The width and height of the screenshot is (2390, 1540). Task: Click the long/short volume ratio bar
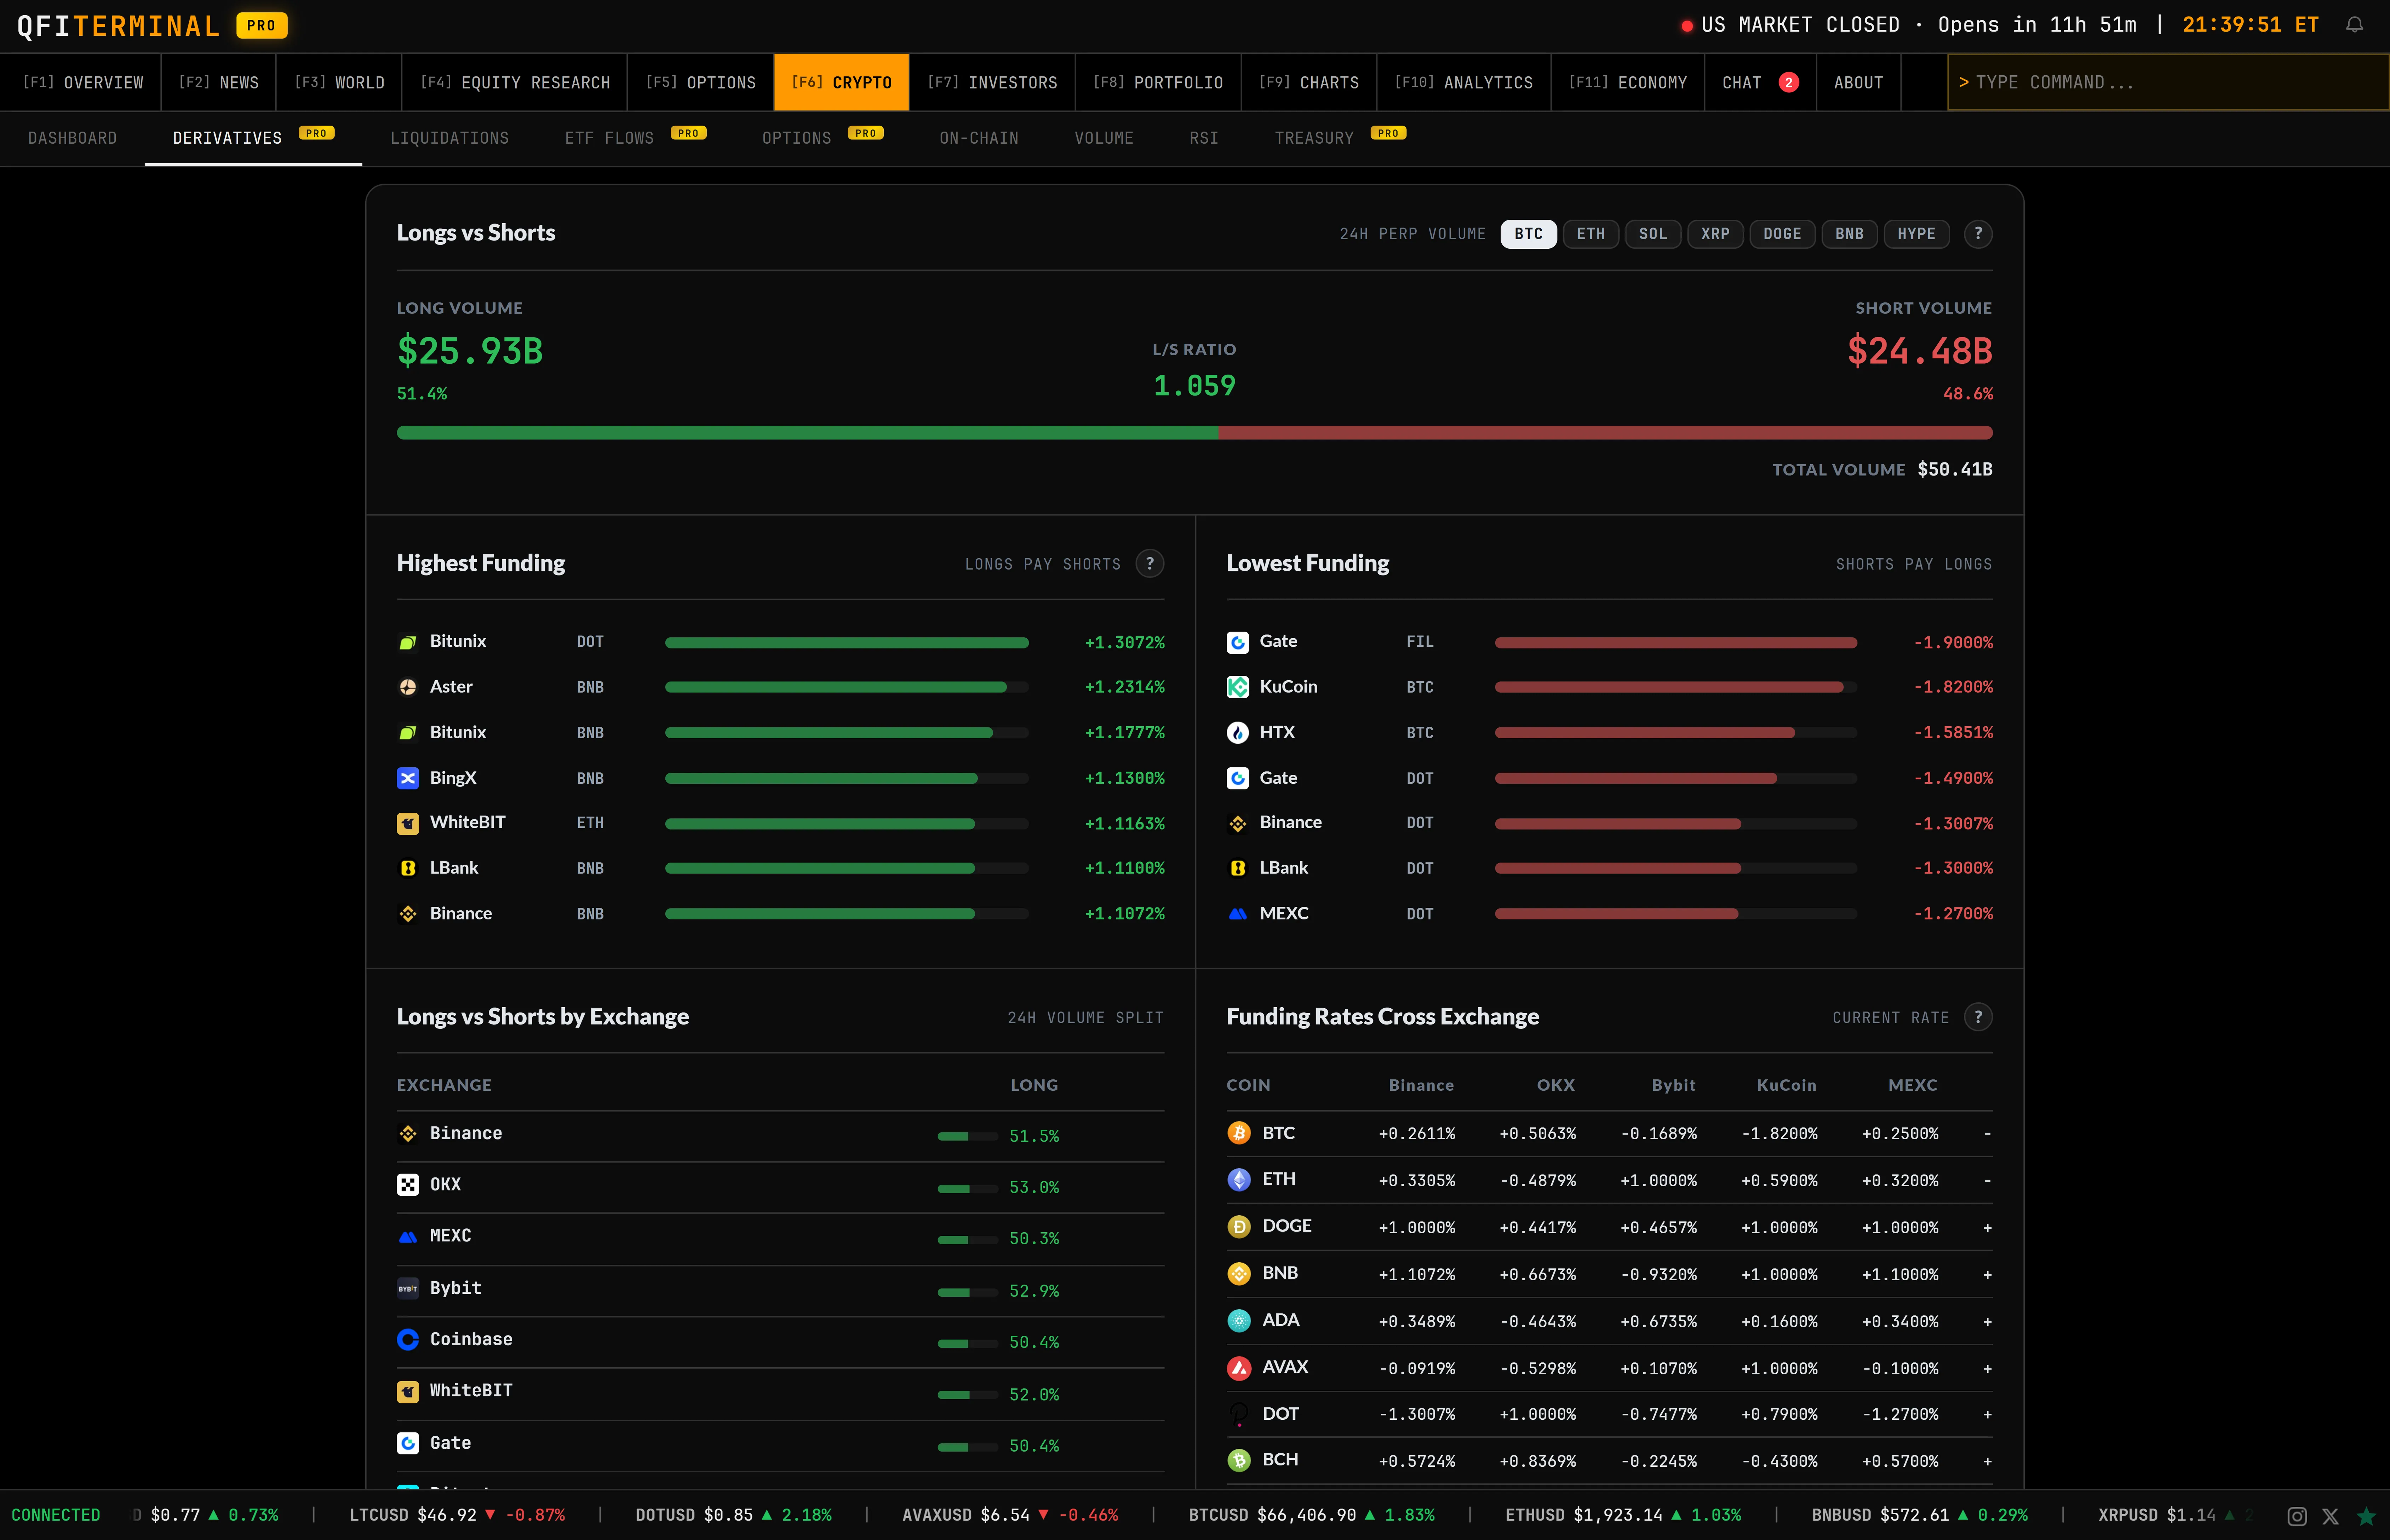coord(1194,433)
